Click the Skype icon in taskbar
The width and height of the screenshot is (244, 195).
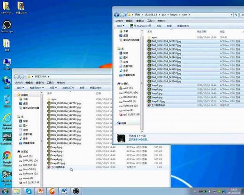[x=29, y=191]
